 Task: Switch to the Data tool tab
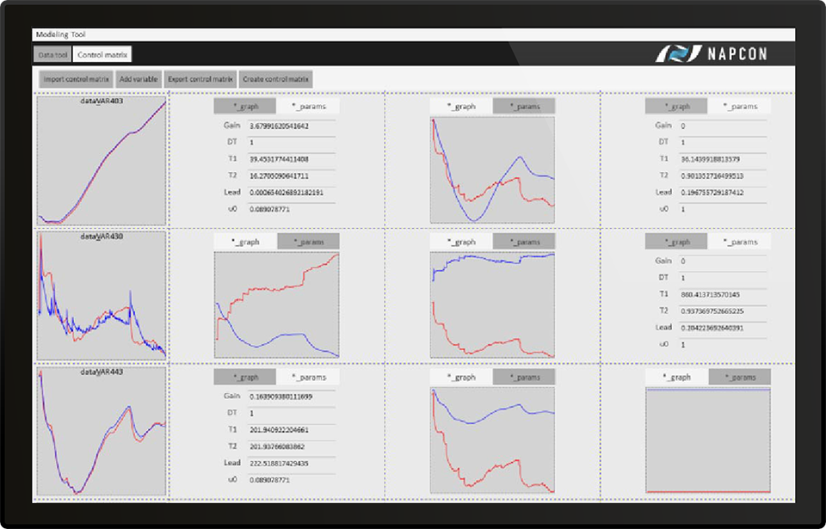[52, 54]
